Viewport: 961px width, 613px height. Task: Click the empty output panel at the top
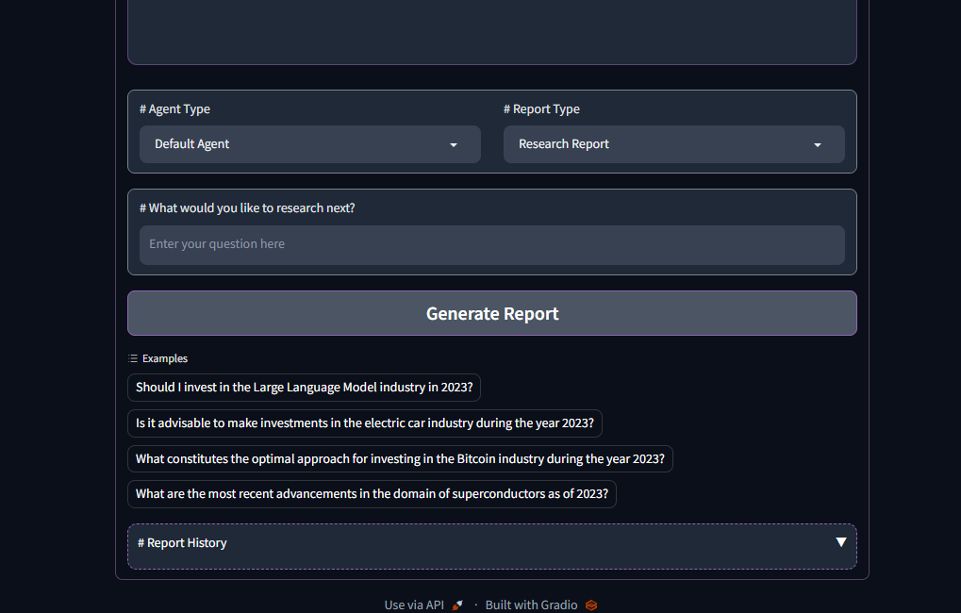(491, 28)
